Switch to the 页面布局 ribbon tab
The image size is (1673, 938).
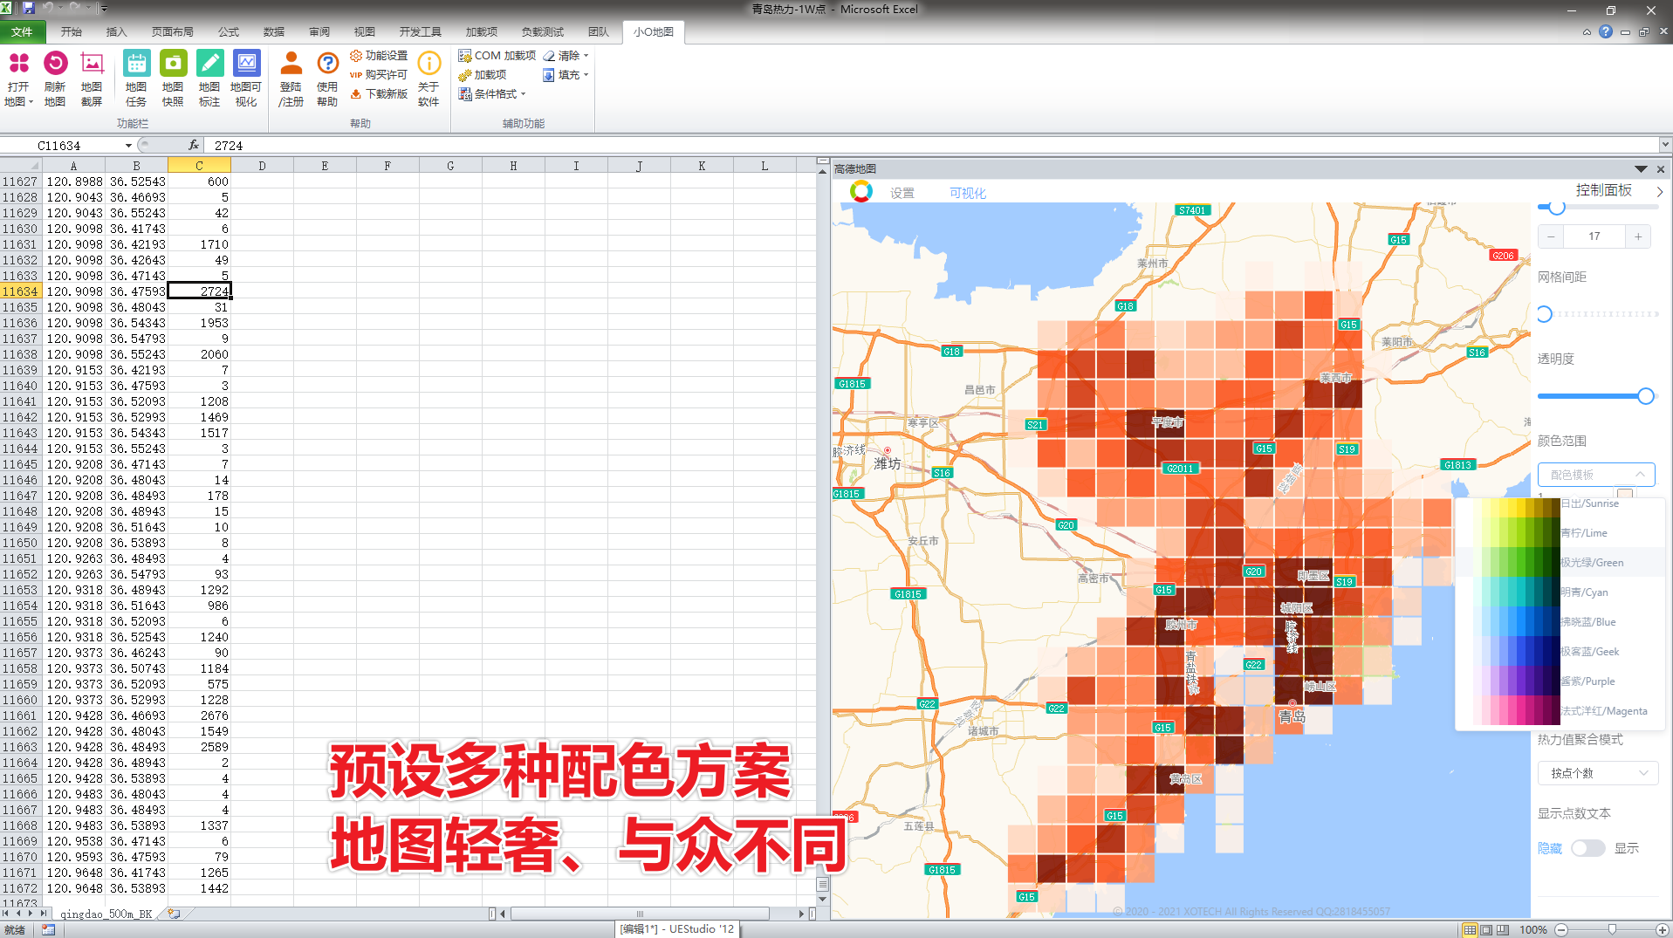(x=173, y=32)
